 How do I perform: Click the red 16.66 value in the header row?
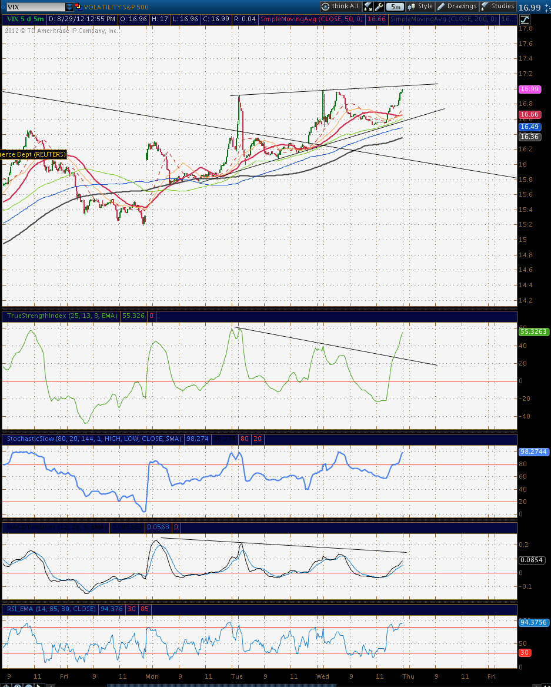coord(376,19)
